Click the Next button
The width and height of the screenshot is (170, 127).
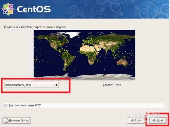pos(158,121)
